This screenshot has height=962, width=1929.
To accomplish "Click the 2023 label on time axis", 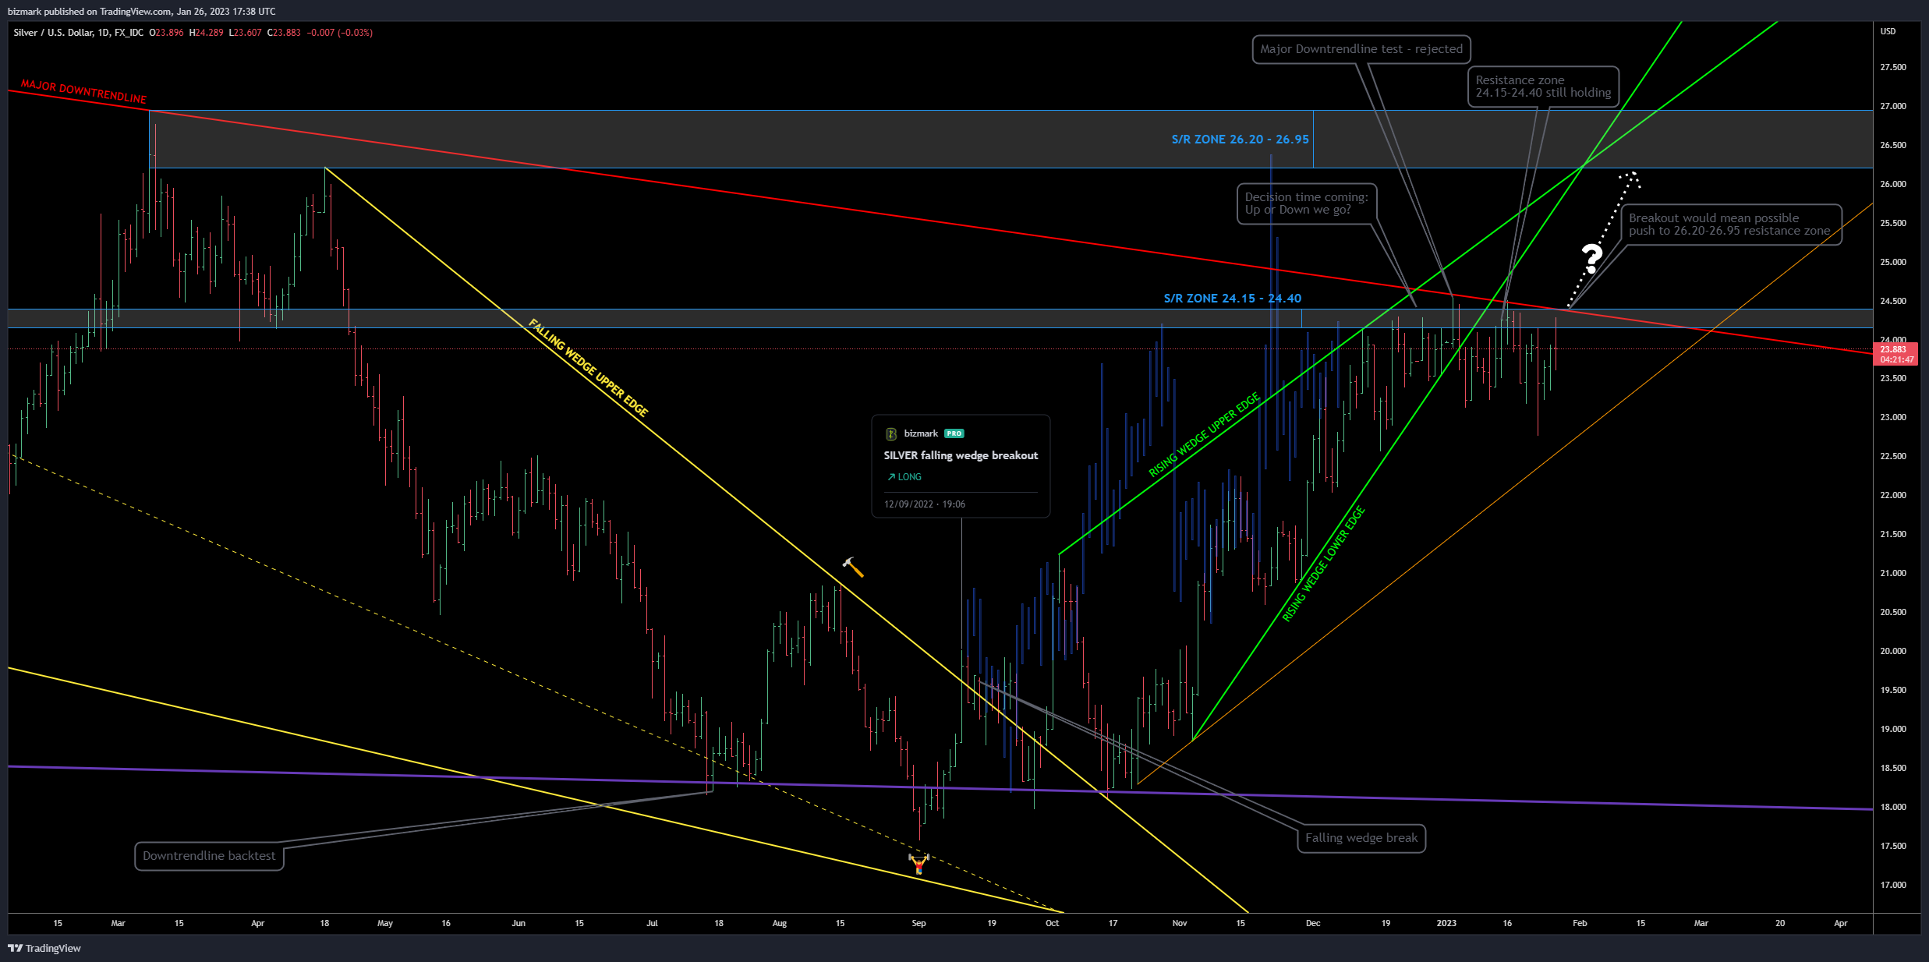I will (x=1446, y=923).
